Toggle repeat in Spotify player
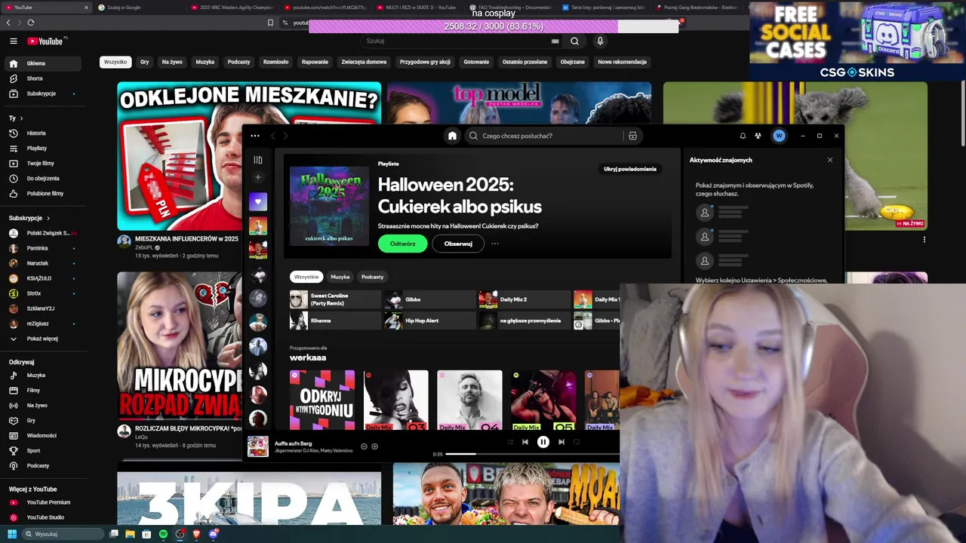The image size is (966, 543). pyautogui.click(x=577, y=442)
